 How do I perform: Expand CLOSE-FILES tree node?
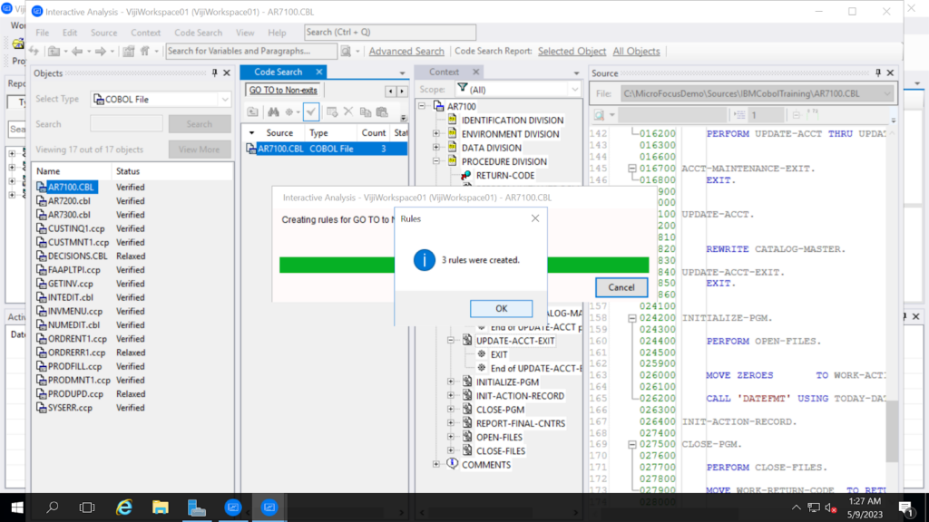[451, 451]
